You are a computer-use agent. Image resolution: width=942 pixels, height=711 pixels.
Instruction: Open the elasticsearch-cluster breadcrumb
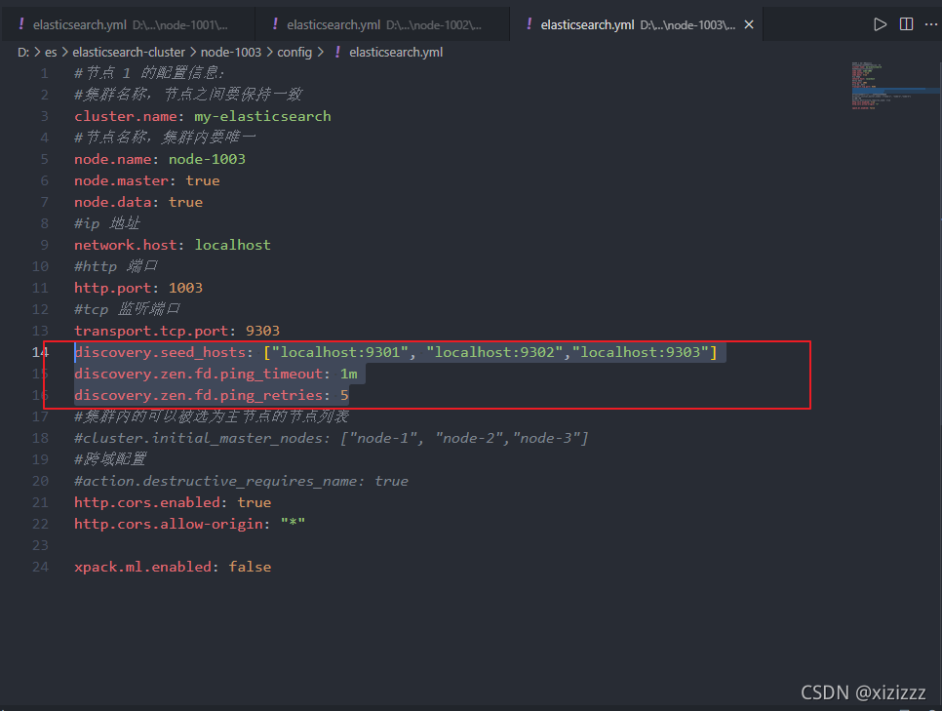(x=129, y=53)
